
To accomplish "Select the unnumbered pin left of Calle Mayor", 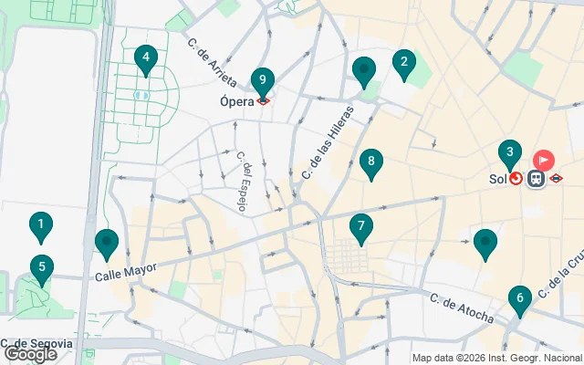I will (107, 245).
